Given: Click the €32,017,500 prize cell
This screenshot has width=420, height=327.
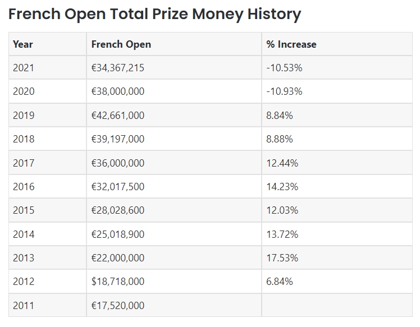Looking at the screenshot, I should tap(118, 187).
